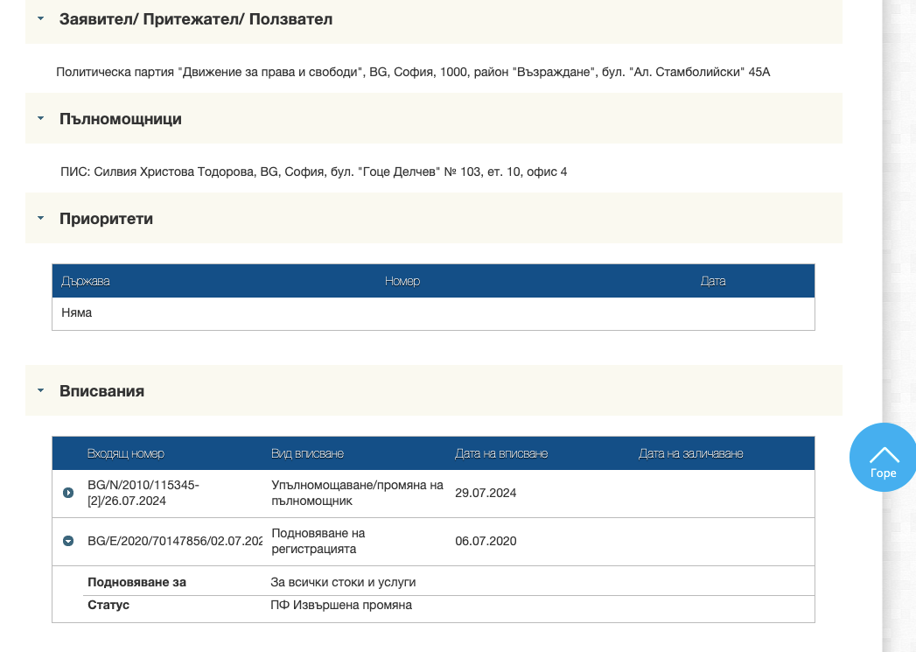Click the Държава column header

click(85, 282)
